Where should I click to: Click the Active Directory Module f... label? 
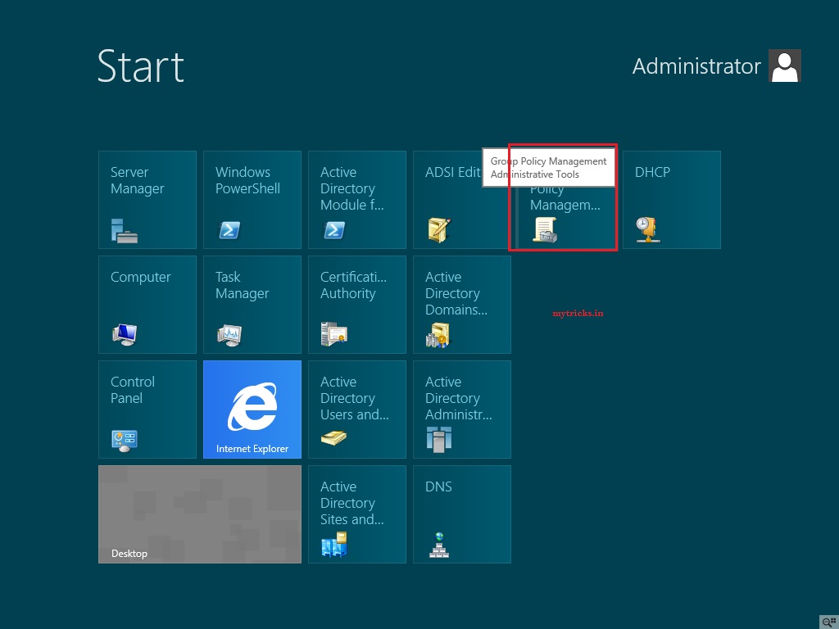pos(351,188)
